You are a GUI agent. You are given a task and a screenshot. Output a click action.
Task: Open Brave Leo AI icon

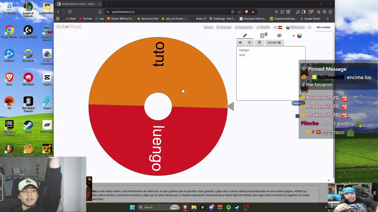pos(318,12)
